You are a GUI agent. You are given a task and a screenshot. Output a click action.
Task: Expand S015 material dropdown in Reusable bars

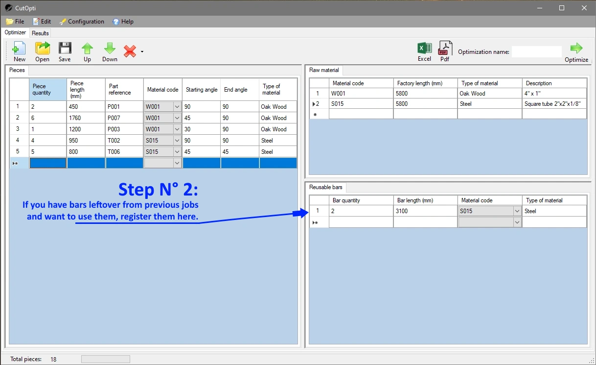click(517, 211)
